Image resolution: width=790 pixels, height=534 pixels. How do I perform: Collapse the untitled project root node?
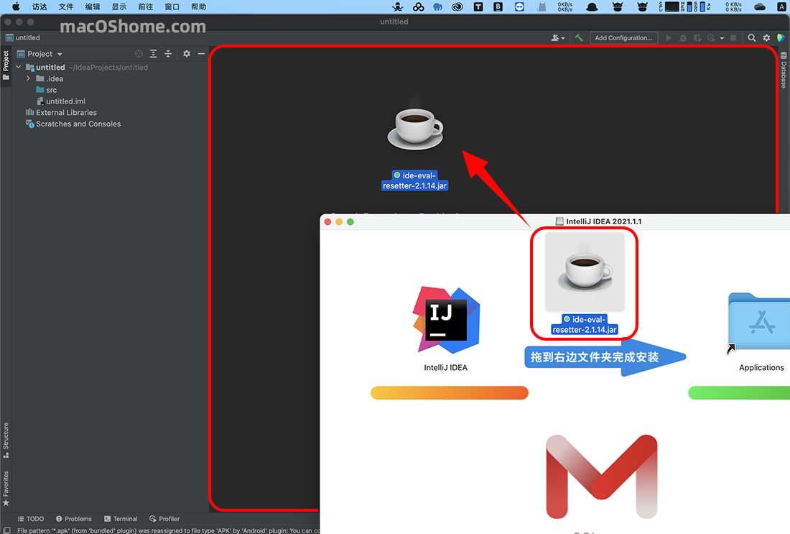[x=19, y=67]
